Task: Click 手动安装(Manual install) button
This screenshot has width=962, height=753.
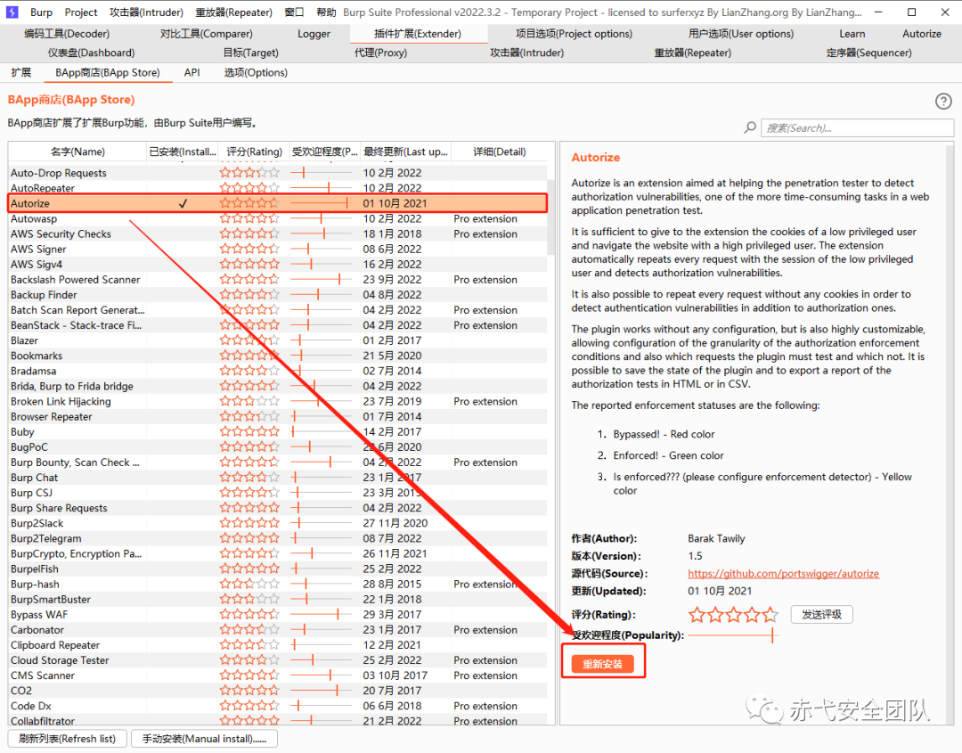Action: (204, 738)
